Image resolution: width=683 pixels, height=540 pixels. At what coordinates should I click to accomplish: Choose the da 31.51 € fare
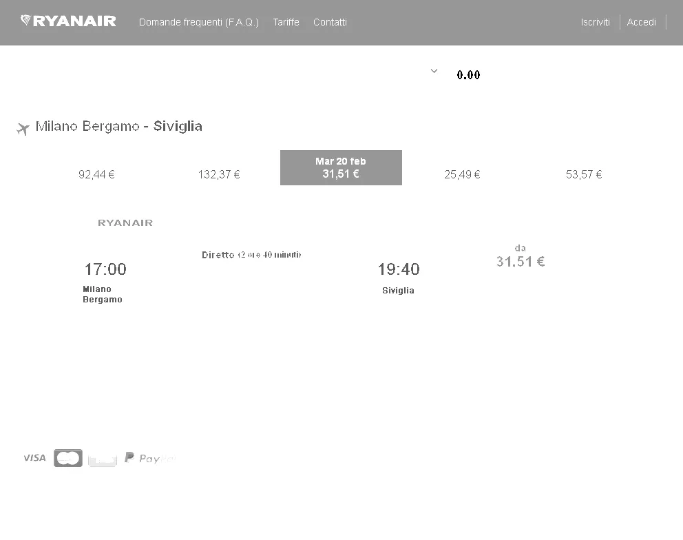[521, 256]
